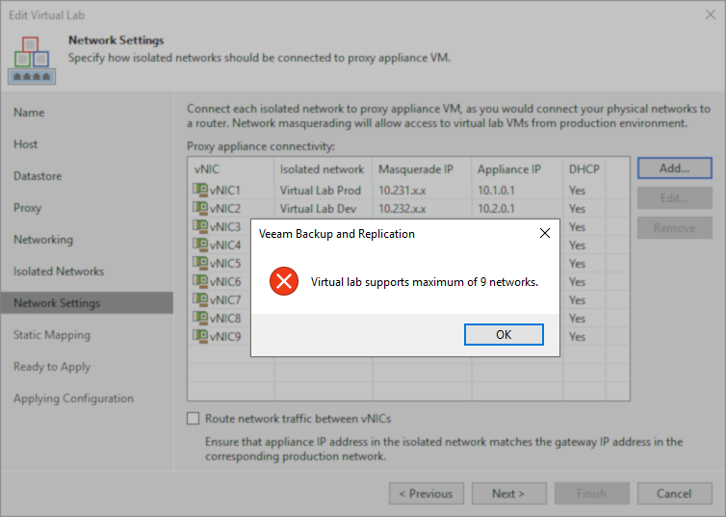Screen dimensions: 726x517
Task: Sort by the Isolated network column header
Action: 324,169
